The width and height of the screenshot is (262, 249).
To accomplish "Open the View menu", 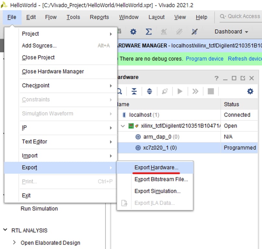I will click(180, 17).
